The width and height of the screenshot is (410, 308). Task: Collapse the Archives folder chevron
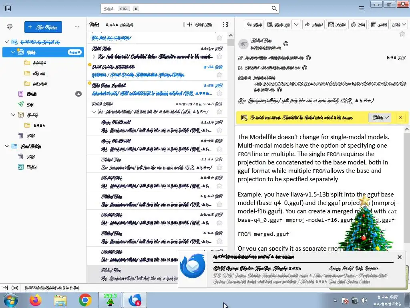(x=13, y=115)
